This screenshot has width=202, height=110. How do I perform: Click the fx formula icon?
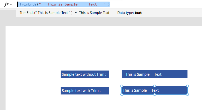click(x=7, y=4)
